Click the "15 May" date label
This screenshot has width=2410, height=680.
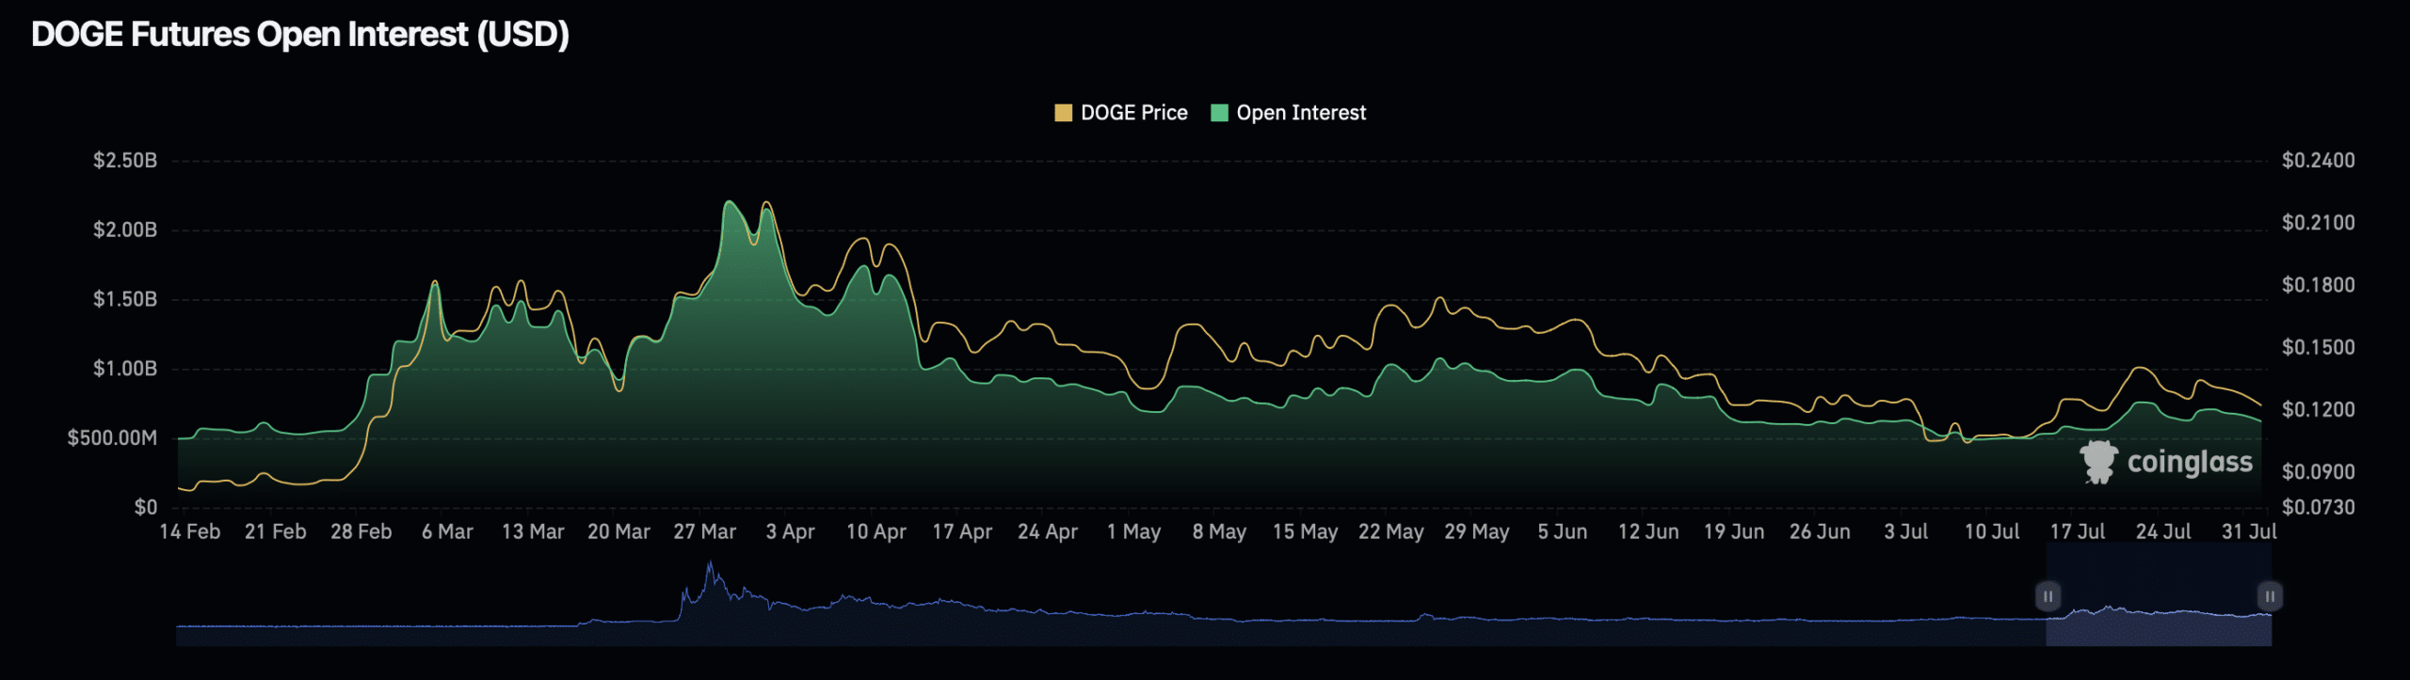coord(1305,532)
